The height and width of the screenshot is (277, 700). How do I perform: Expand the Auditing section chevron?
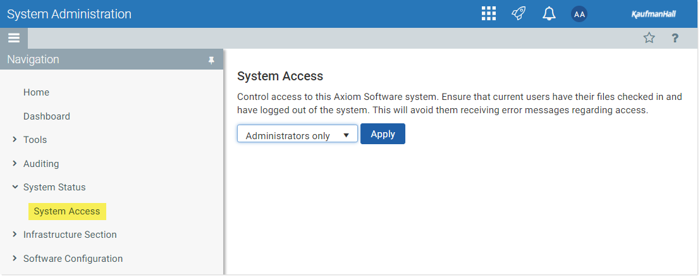15,164
